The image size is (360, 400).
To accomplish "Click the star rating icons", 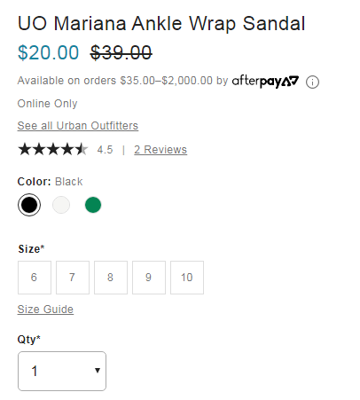I will 53,149.
